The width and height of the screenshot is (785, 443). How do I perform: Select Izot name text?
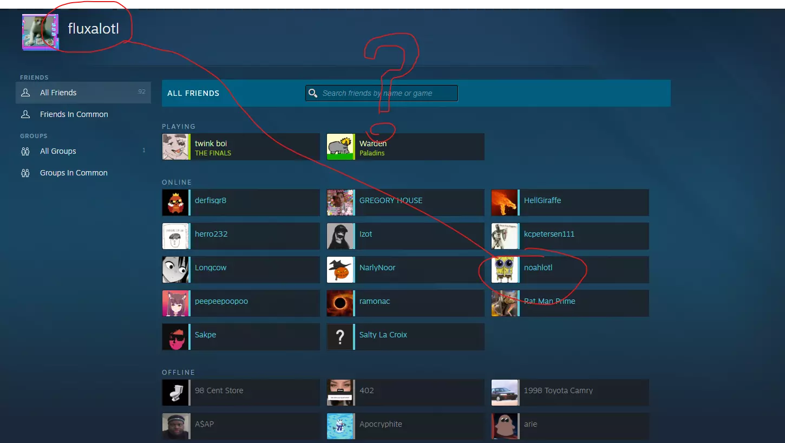[366, 234]
